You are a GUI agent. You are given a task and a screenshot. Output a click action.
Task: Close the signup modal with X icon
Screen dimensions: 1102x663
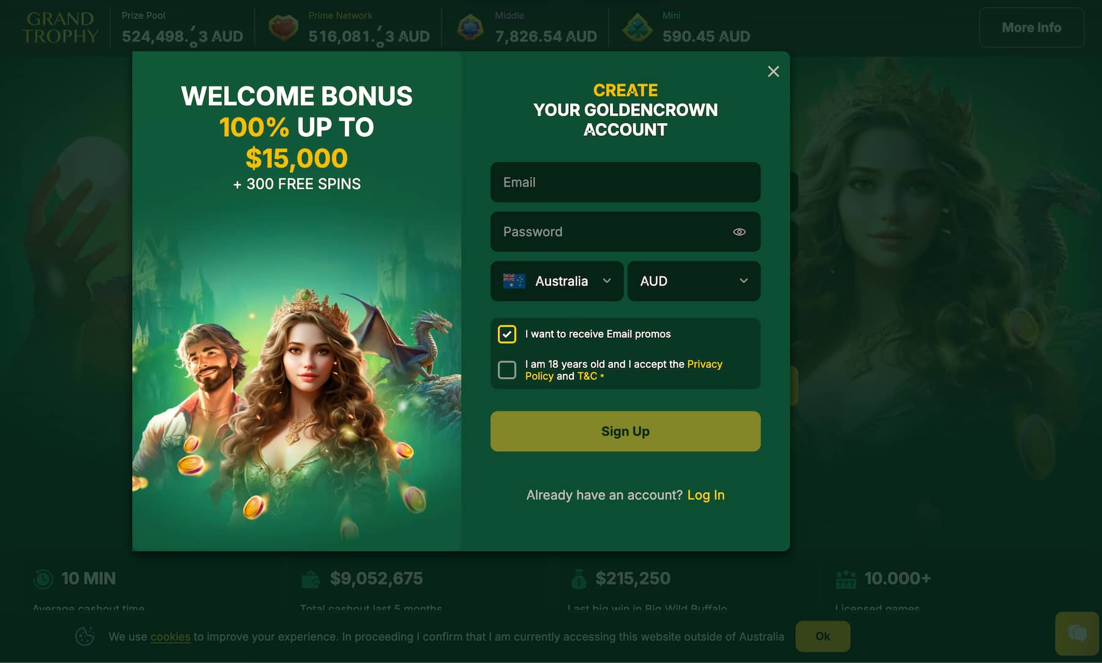[x=773, y=72]
